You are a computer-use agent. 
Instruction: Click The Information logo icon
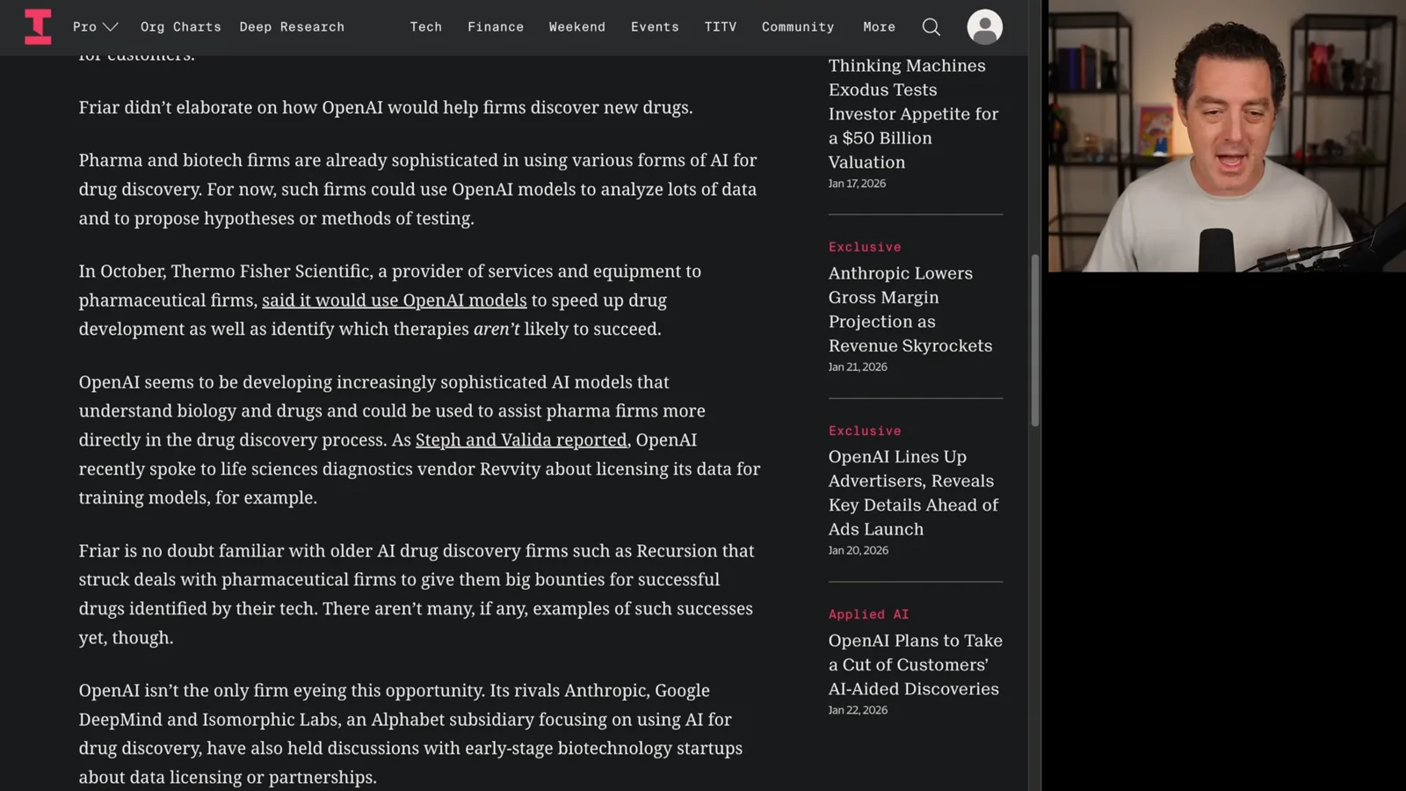coord(38,26)
